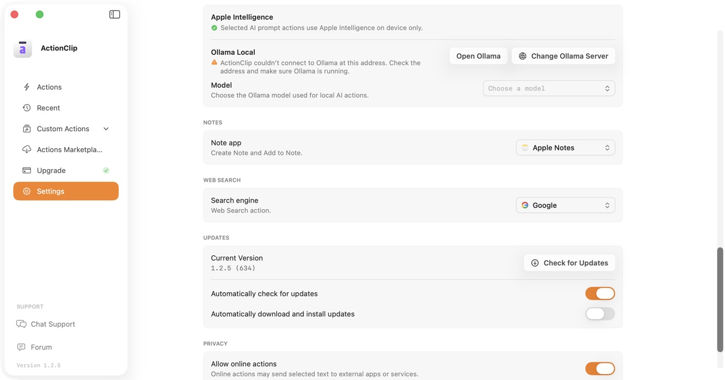Click the Web Search action description
This screenshot has height=380, width=725.
(241, 210)
